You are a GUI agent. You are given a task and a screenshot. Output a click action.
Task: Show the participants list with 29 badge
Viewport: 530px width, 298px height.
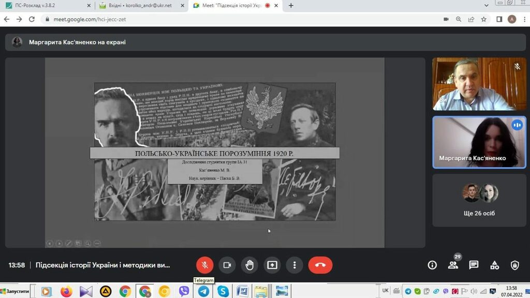453,265
